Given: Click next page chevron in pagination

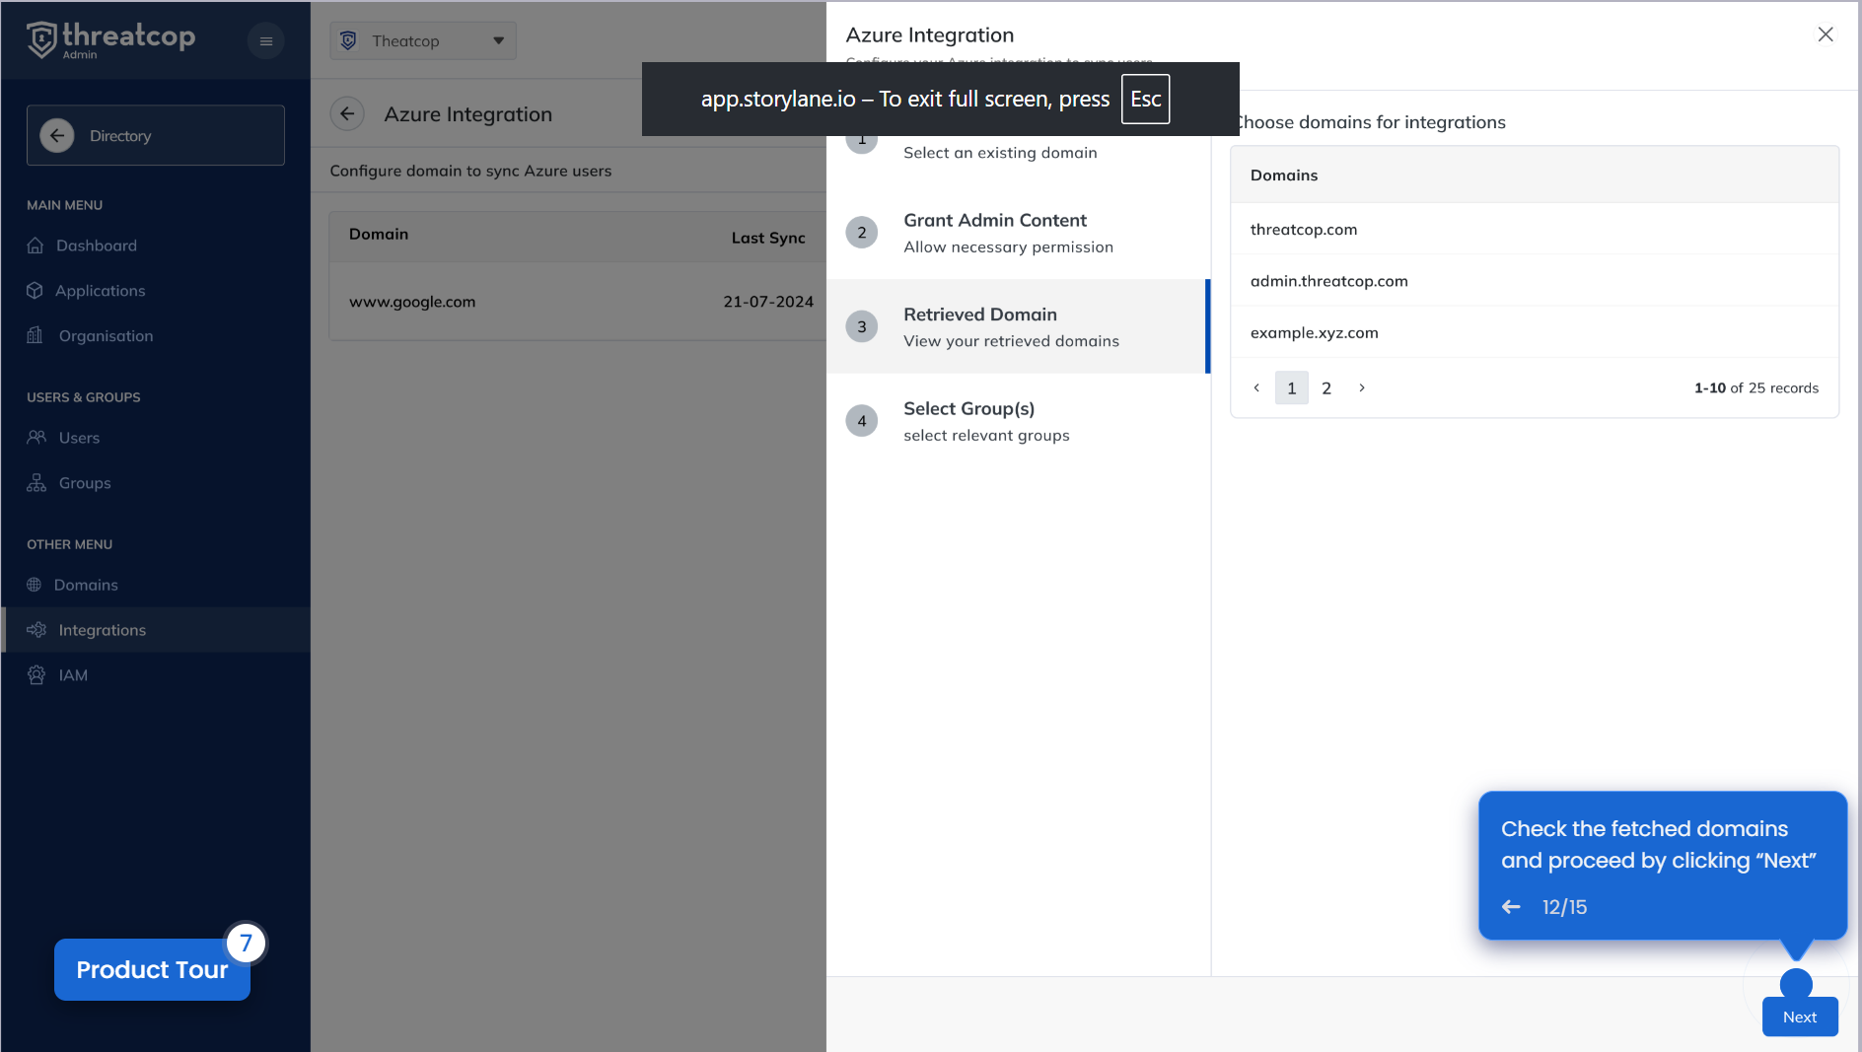Looking at the screenshot, I should (1362, 388).
